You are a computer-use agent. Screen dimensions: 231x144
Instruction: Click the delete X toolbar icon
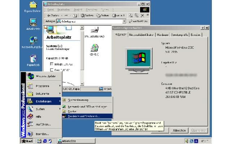tap(142, 15)
